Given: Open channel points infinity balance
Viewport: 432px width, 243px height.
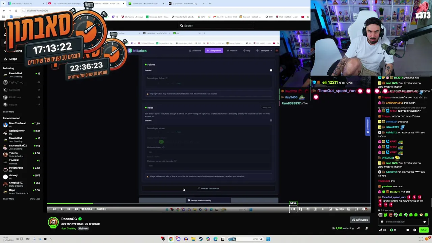Looking at the screenshot, I should click(383, 230).
